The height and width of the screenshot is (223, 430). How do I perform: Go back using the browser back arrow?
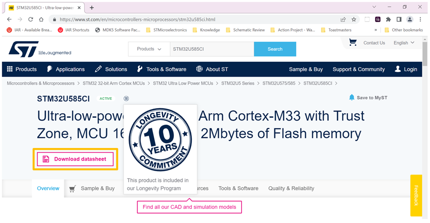9,20
